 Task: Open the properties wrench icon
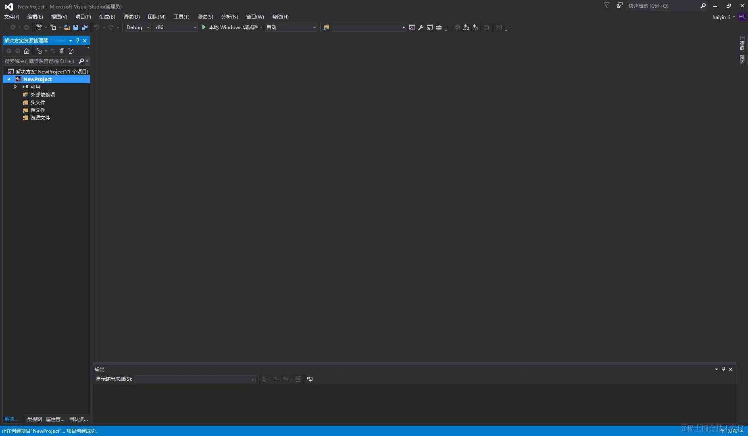point(421,27)
